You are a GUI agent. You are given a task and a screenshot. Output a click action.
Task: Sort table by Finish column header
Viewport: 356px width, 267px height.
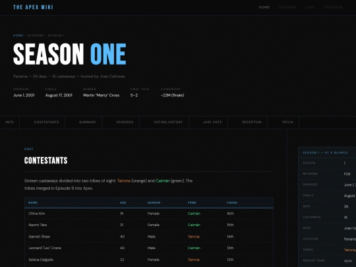point(232,202)
